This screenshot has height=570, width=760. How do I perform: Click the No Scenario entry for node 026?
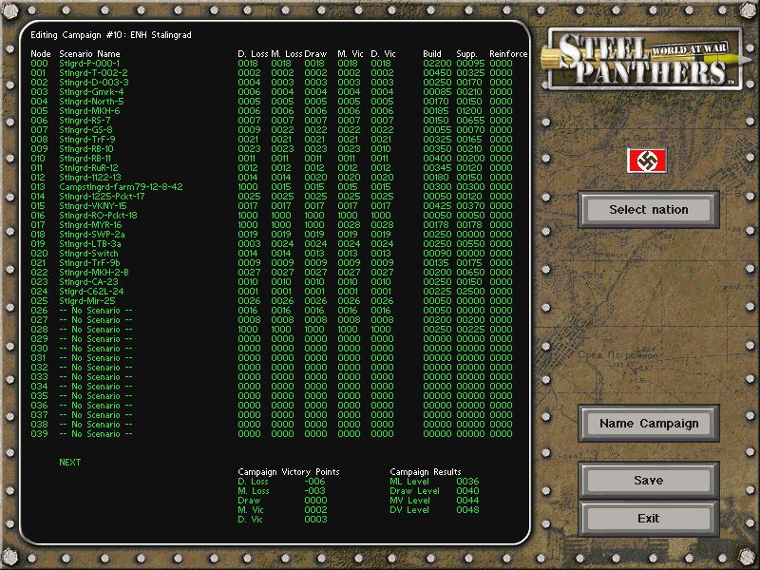(96, 311)
